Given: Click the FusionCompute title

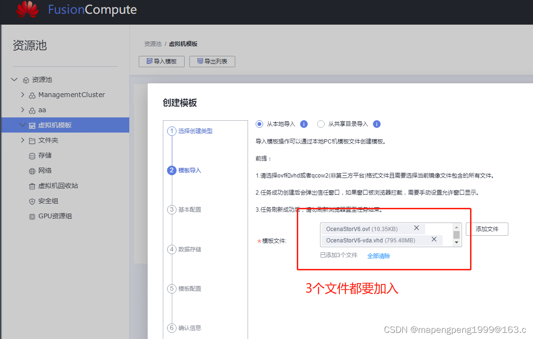Looking at the screenshot, I should coord(92,9).
